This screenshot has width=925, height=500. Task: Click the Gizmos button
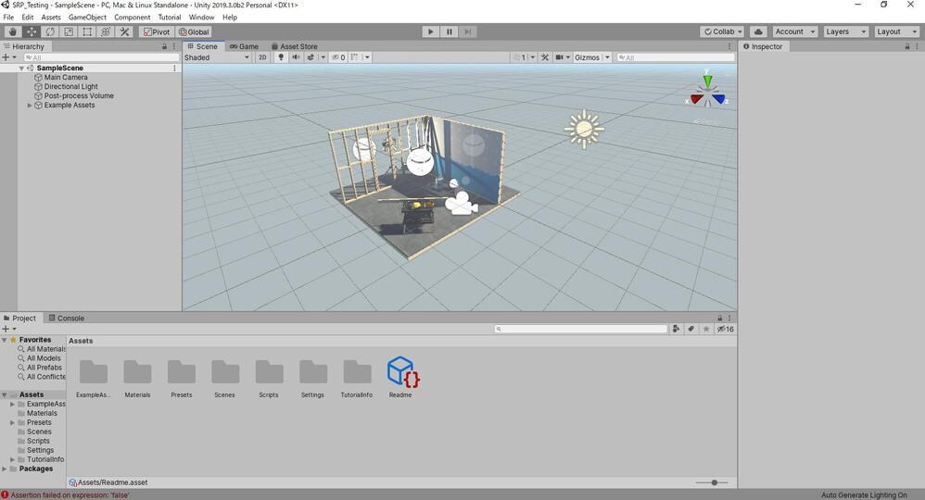(587, 57)
